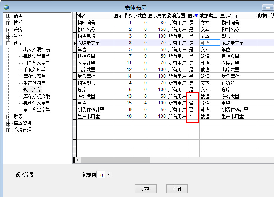Toggle the 显示 value for the 用量 row
Screen dimensions: 274x197
click(x=192, y=103)
